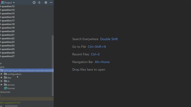Click the Project tool window icon
This screenshot has width=191, height=107.
(x=2, y=3)
